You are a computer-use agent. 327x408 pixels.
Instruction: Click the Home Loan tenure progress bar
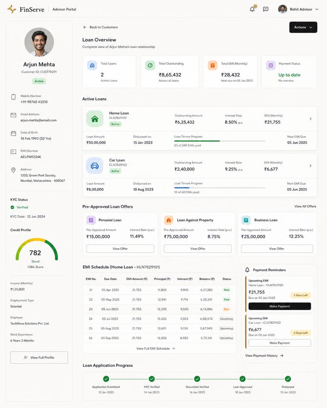pos(220,141)
